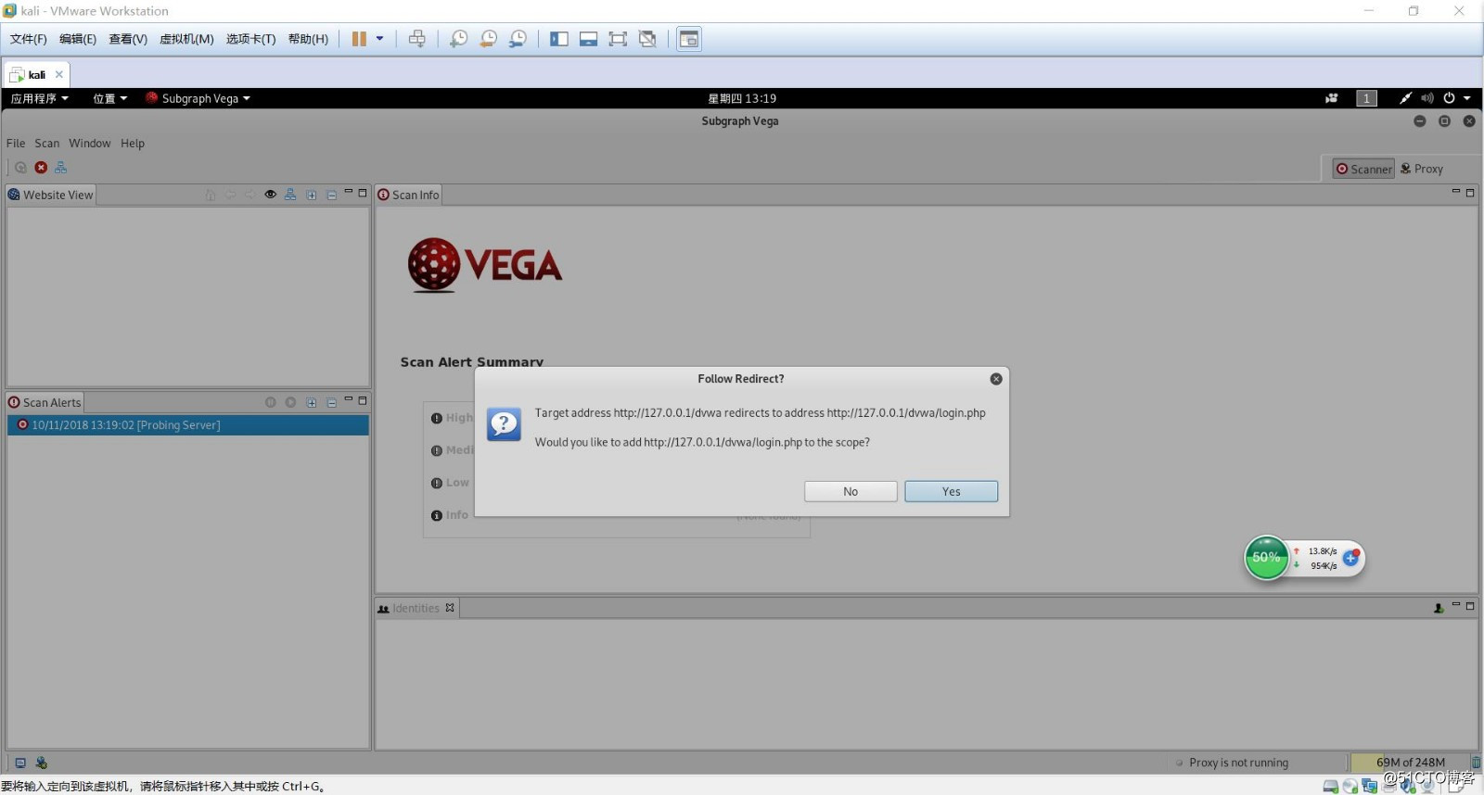
Task: Open the Kali 位置 places menu
Action: tap(109, 98)
